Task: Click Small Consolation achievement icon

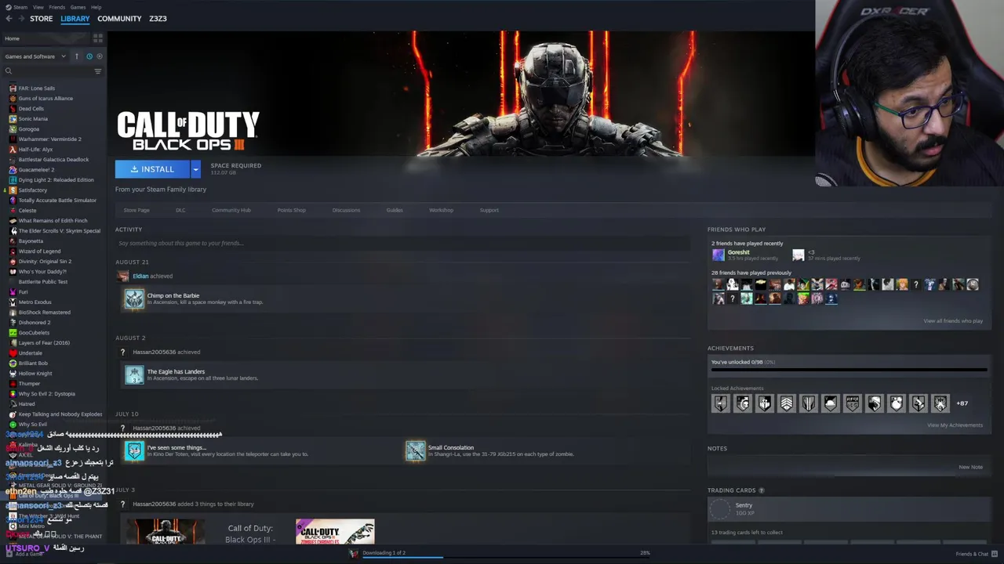Action: (415, 450)
